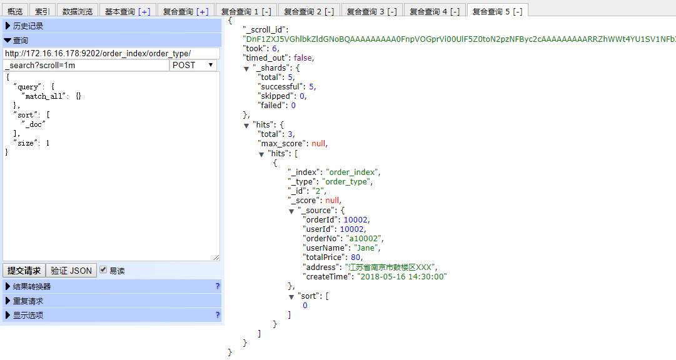Click the "total": 3 line under hits
Viewport: 676px width, 360px height.
point(276,134)
